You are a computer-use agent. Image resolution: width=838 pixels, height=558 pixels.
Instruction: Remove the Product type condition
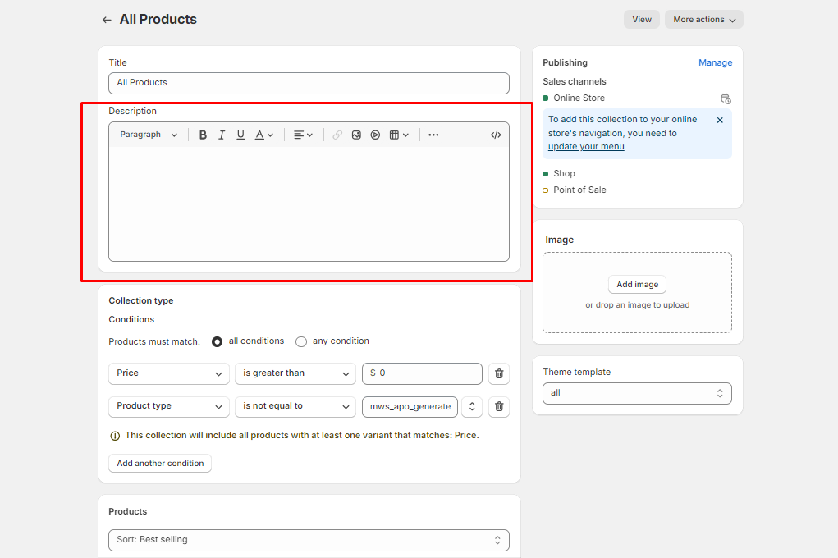[x=499, y=407]
